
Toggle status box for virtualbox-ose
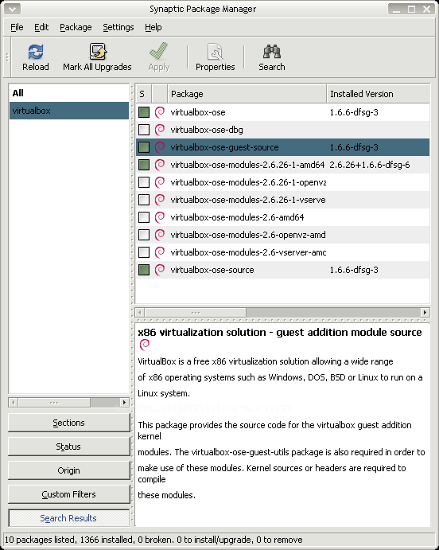pyautogui.click(x=144, y=112)
